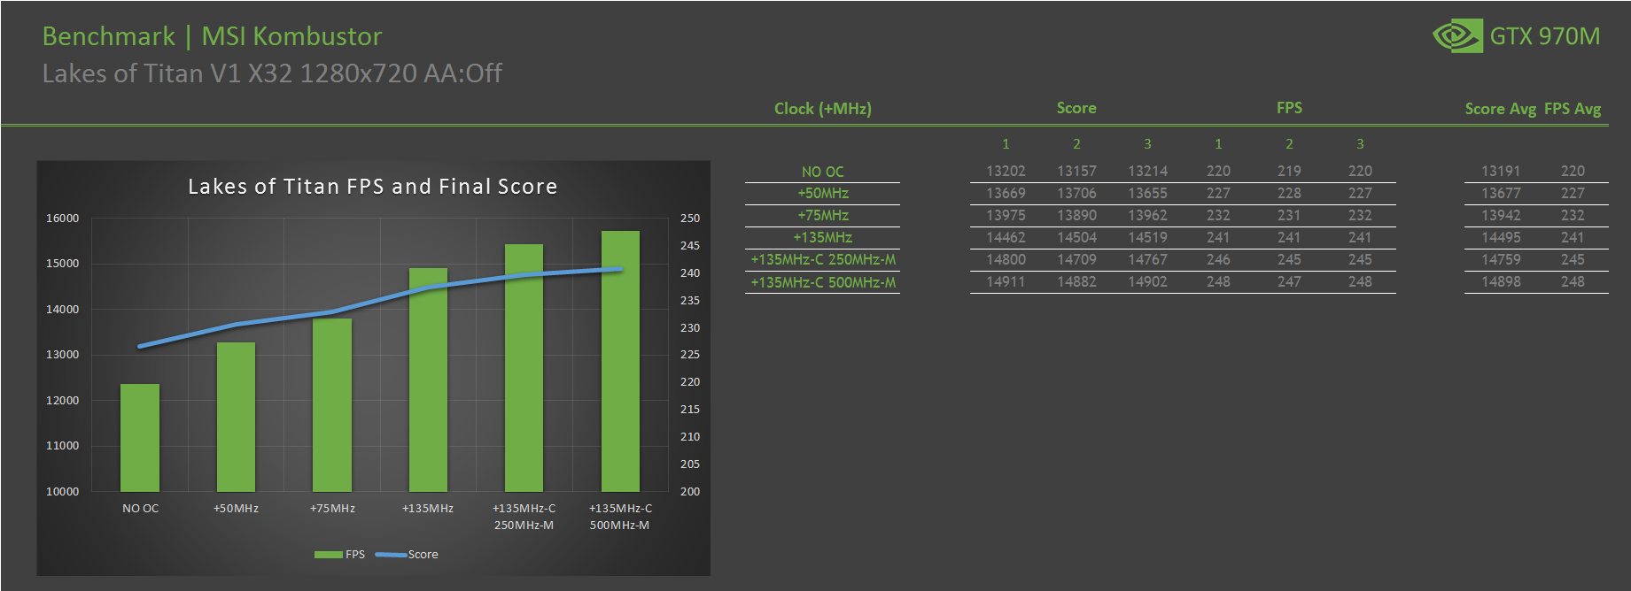Select the FPS cell '228'
Viewport: 1631px width, 591px height.
(x=1289, y=194)
